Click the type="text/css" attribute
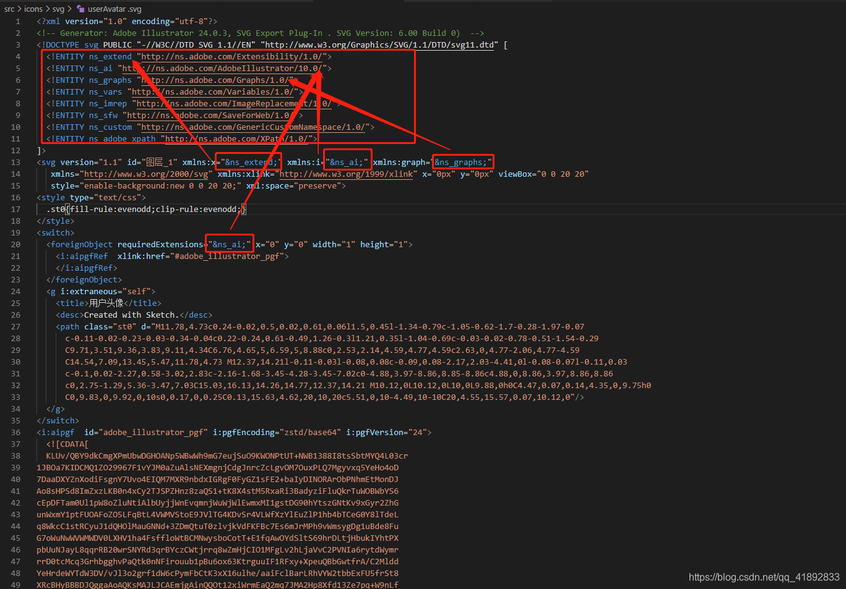The height and width of the screenshot is (589, 846). pos(105,198)
